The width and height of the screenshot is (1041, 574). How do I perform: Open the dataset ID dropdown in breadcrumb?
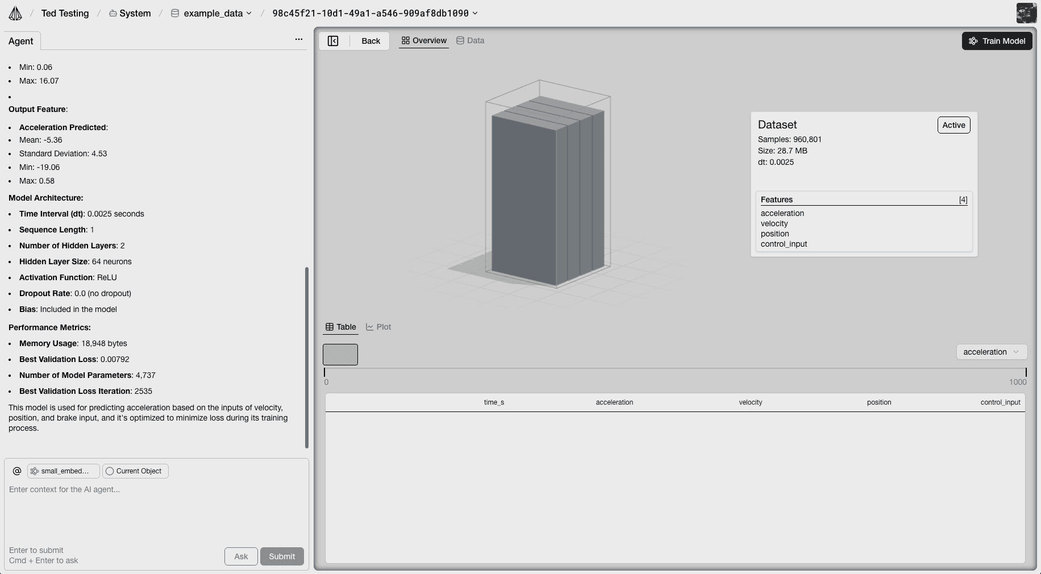[474, 13]
